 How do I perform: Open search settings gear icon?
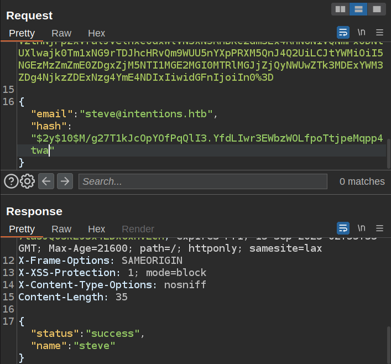pos(28,181)
